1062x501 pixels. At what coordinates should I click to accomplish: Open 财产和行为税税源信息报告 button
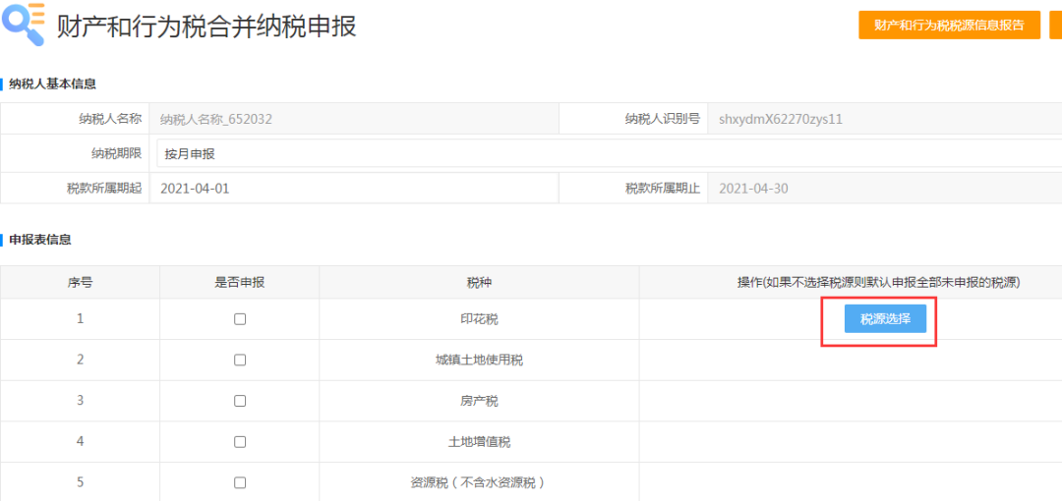click(x=949, y=26)
